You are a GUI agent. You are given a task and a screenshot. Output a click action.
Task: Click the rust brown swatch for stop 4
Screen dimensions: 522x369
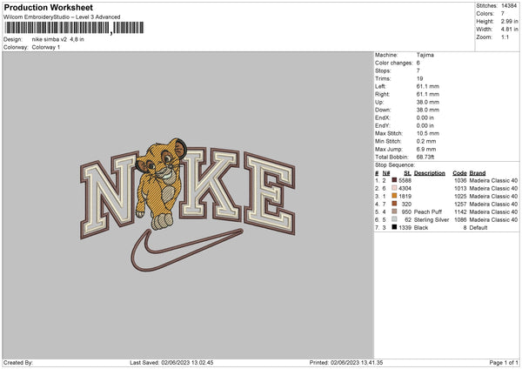tap(394, 204)
